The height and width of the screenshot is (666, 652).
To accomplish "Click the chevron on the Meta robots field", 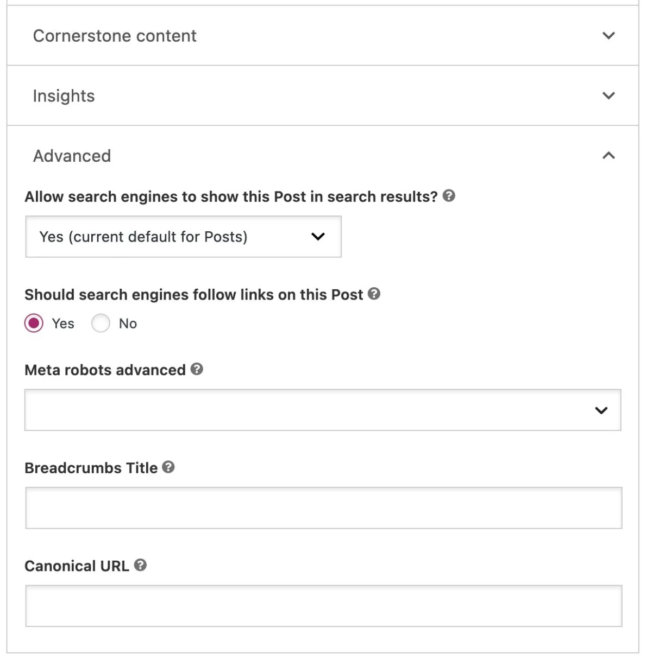I will point(601,411).
